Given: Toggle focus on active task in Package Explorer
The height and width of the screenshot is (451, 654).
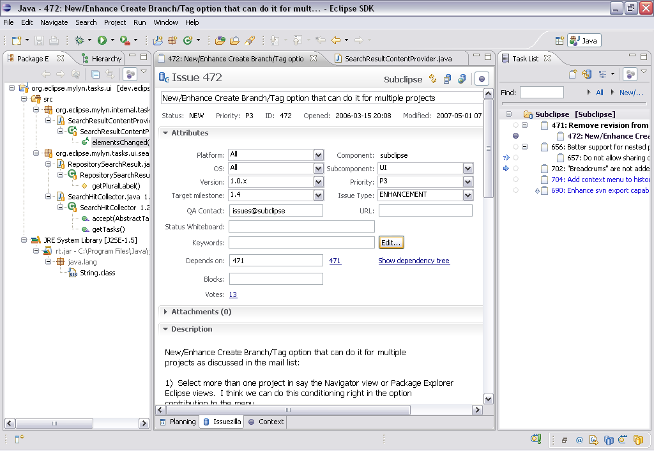Looking at the screenshot, I should [x=130, y=74].
